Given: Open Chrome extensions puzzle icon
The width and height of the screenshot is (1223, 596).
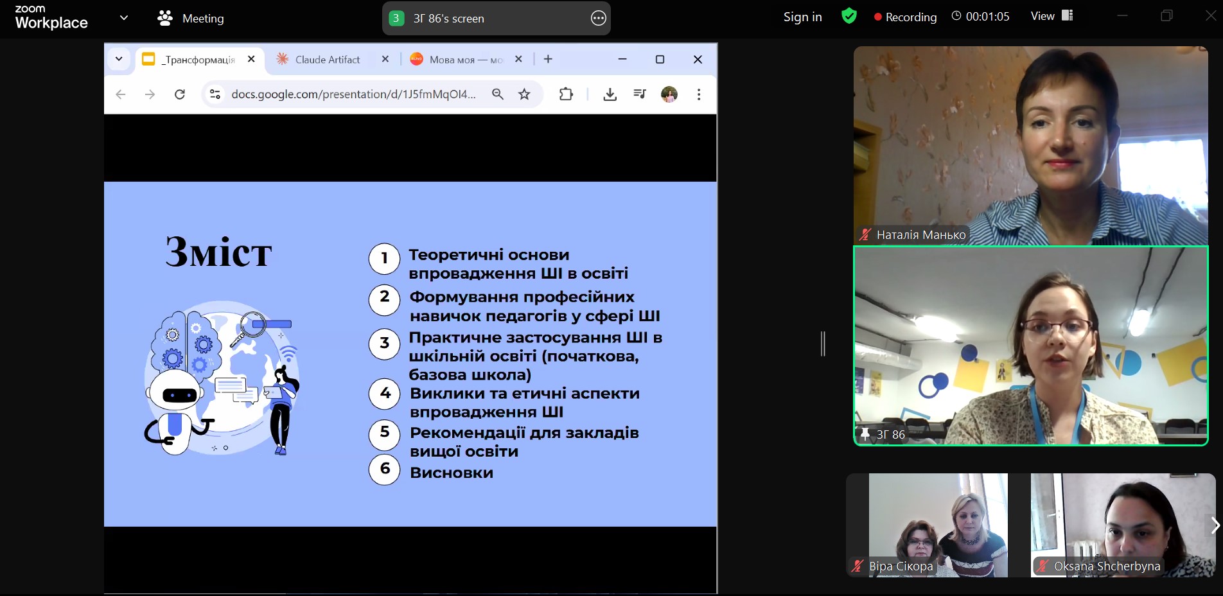Looking at the screenshot, I should pyautogui.click(x=566, y=94).
